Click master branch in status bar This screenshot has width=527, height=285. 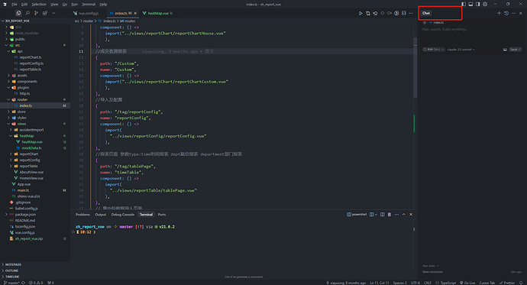click(11, 283)
